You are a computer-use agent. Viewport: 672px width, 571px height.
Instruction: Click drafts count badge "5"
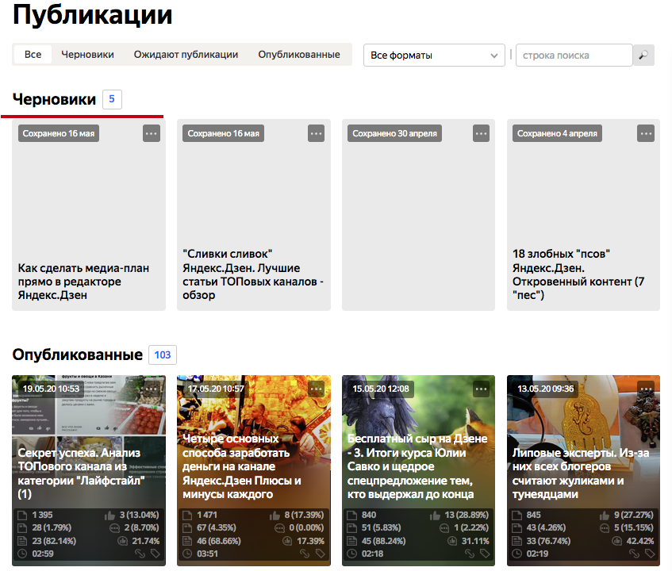[x=112, y=99]
